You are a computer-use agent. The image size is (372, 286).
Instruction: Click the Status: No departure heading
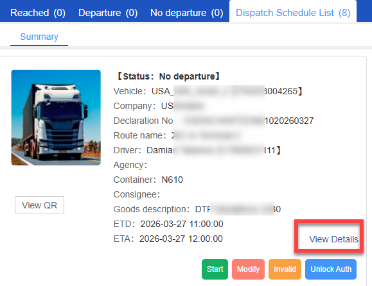click(x=168, y=76)
